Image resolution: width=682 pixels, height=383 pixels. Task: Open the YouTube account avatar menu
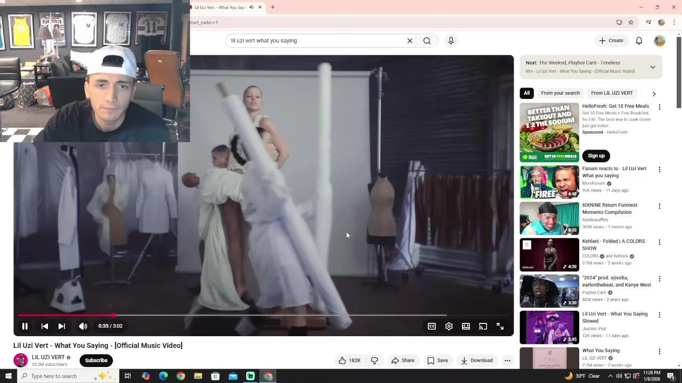coord(660,40)
